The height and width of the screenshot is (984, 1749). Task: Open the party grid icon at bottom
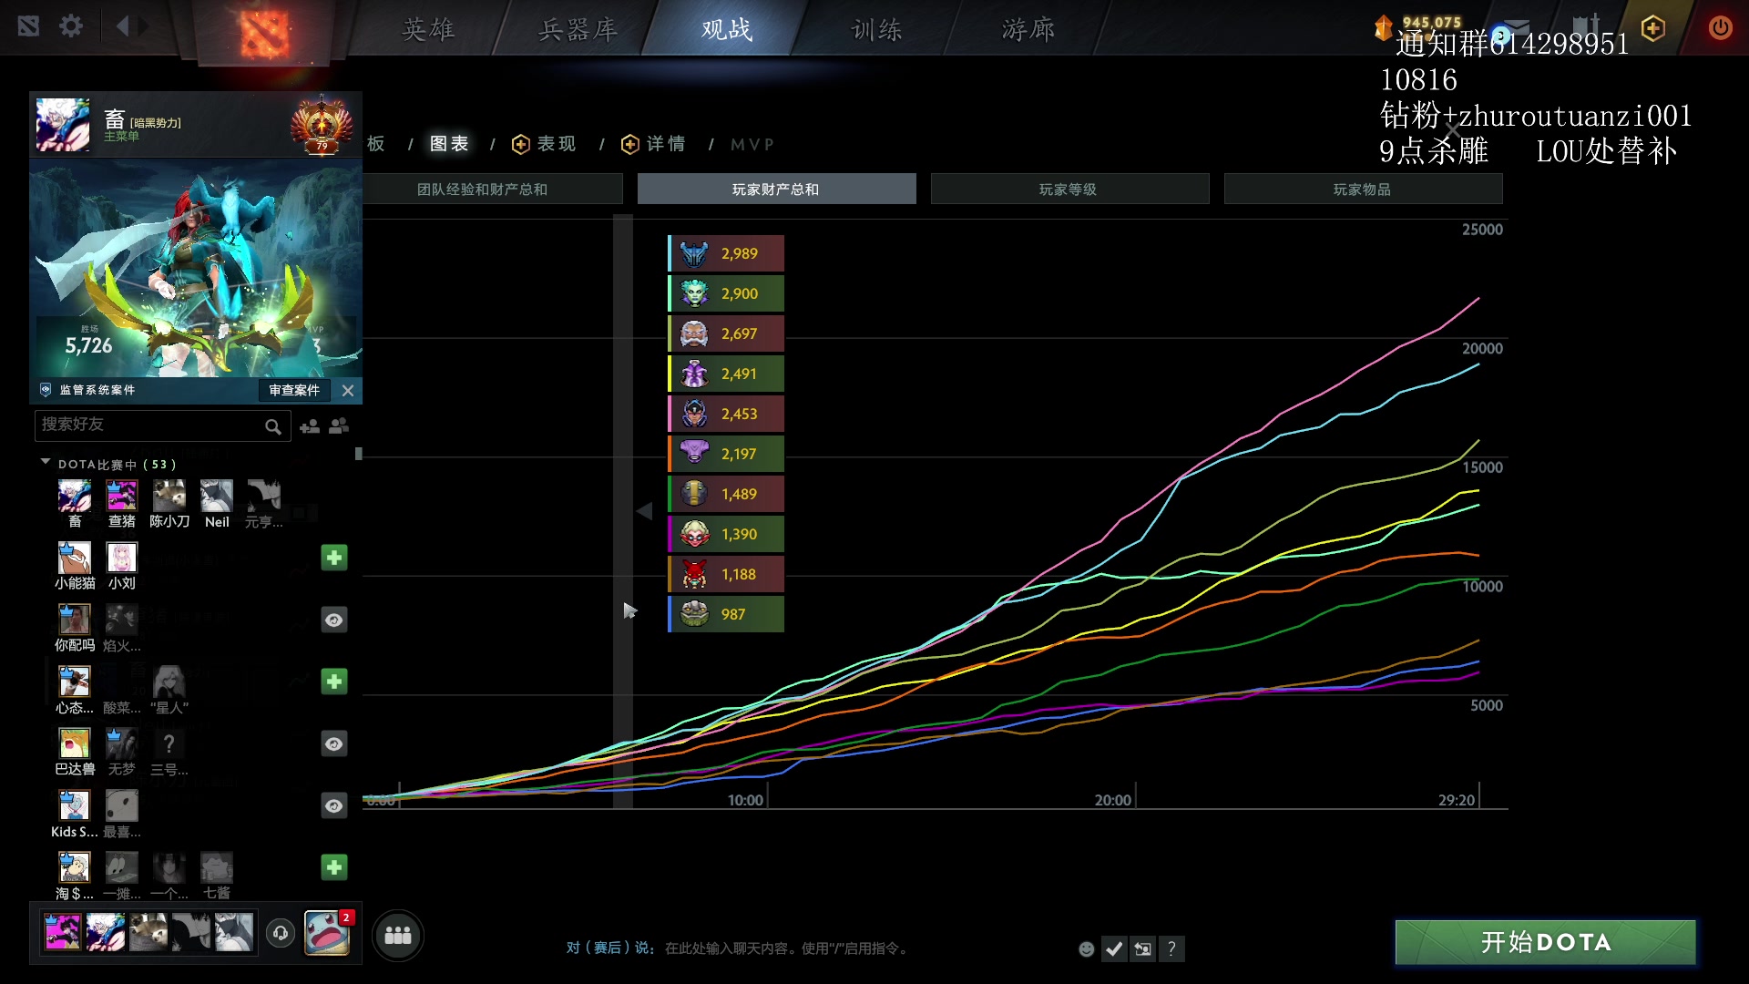(x=398, y=935)
